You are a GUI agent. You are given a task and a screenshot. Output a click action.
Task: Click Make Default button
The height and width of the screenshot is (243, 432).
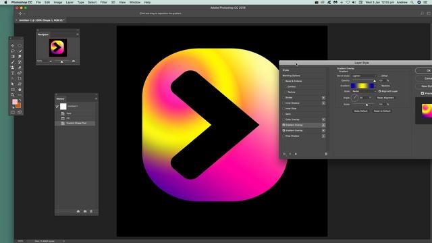360,111
